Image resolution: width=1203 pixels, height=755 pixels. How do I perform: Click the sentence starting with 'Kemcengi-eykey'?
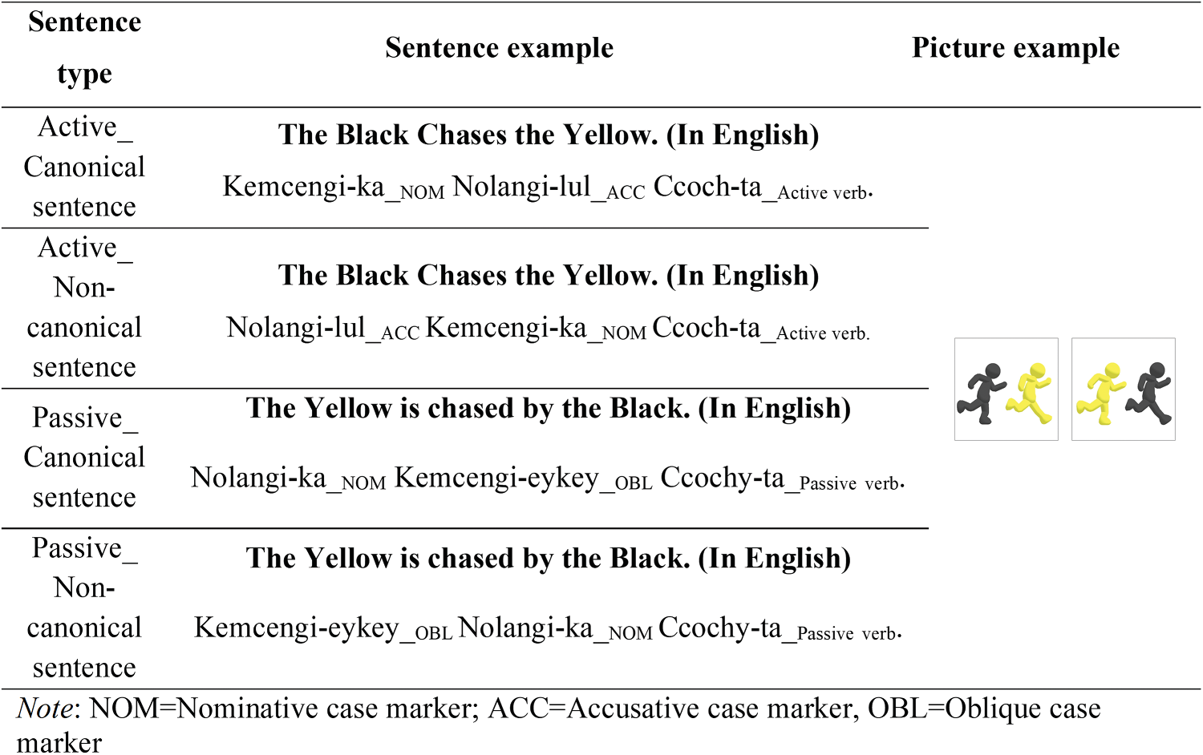[548, 628]
